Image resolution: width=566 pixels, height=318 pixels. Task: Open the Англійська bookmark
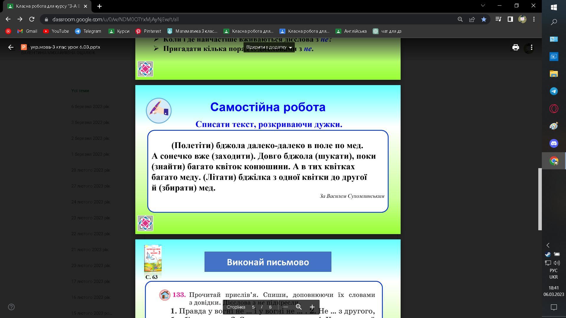click(x=351, y=31)
